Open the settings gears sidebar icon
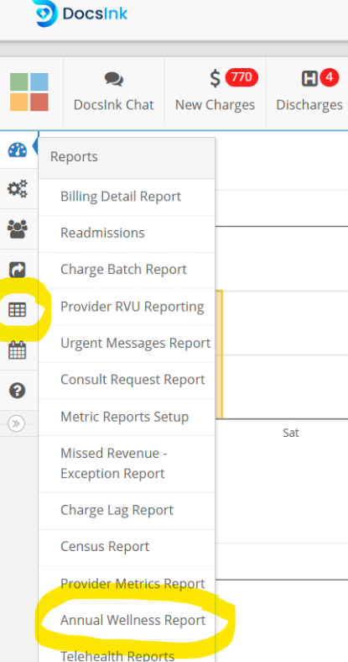This screenshot has height=662, width=348. [18, 189]
